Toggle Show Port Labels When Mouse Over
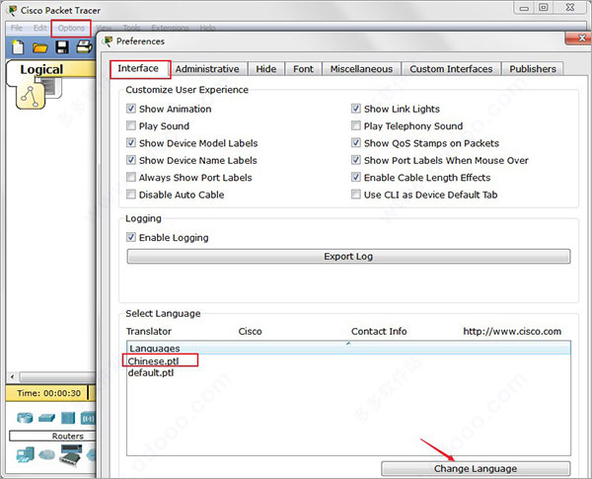The height and width of the screenshot is (479, 592). pyautogui.click(x=355, y=160)
